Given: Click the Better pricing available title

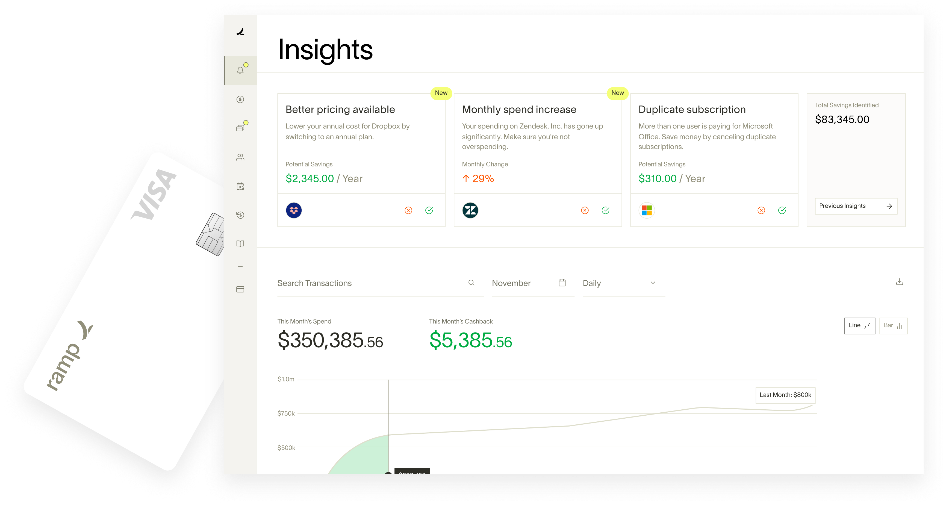Looking at the screenshot, I should click(340, 110).
